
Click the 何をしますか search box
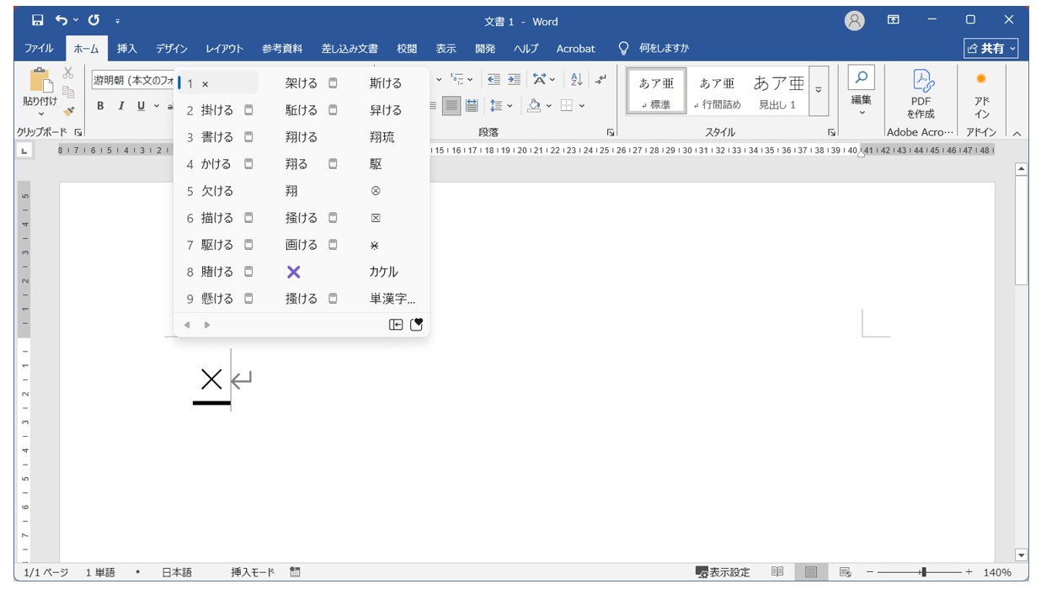click(654, 49)
